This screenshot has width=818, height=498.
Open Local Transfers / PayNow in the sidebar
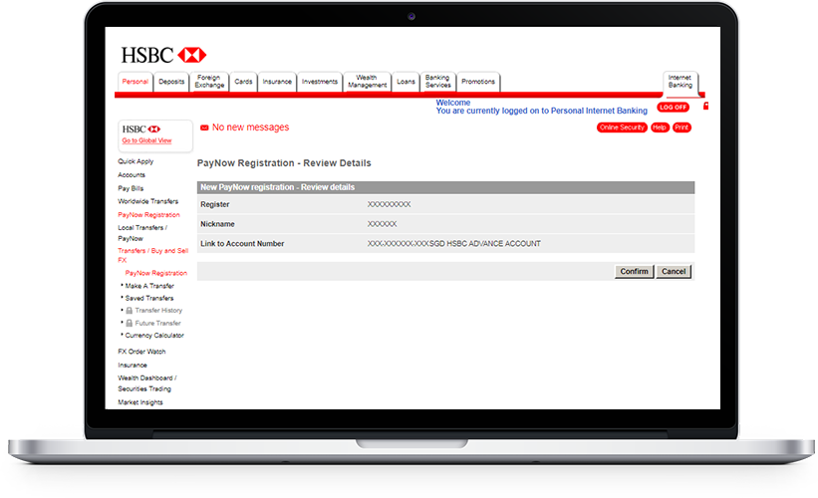click(x=142, y=233)
